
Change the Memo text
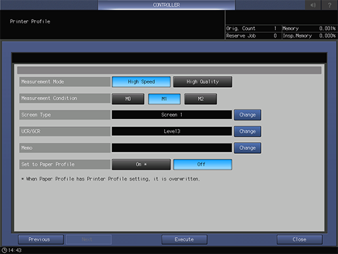[x=248, y=148]
